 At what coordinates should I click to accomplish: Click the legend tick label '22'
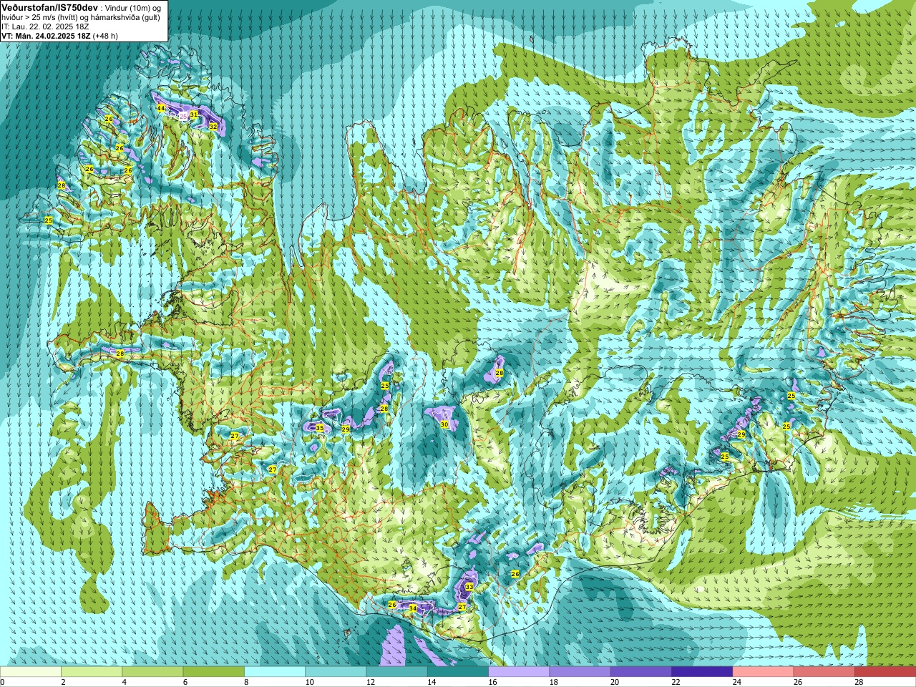click(x=676, y=682)
